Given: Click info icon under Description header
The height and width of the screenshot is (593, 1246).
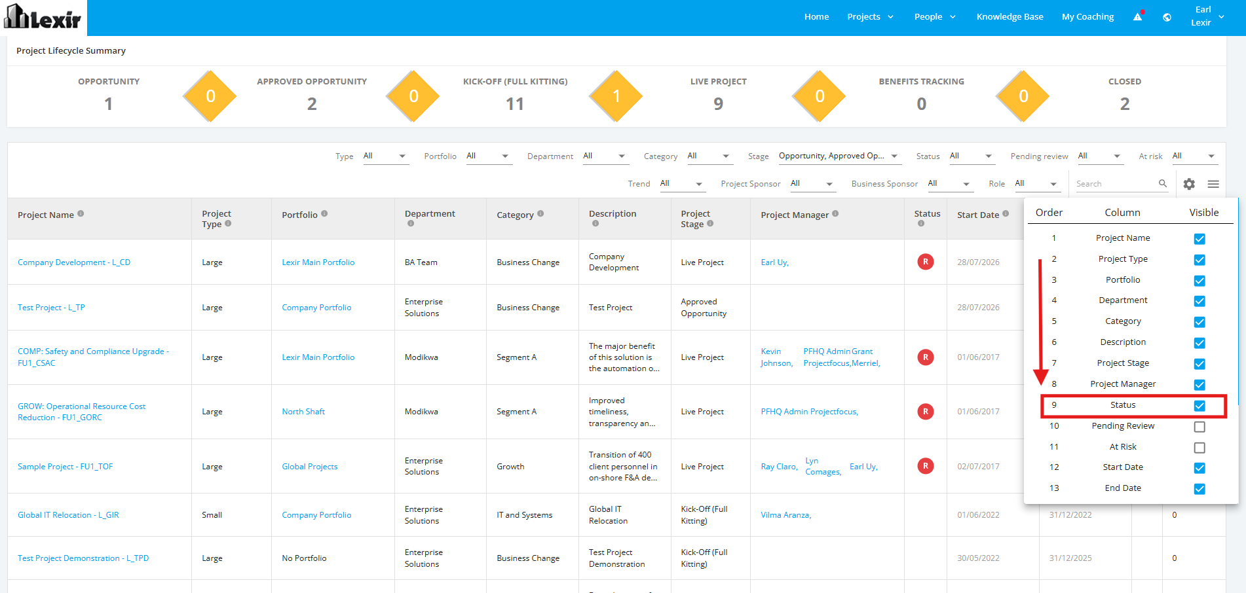Looking at the screenshot, I should click(595, 223).
